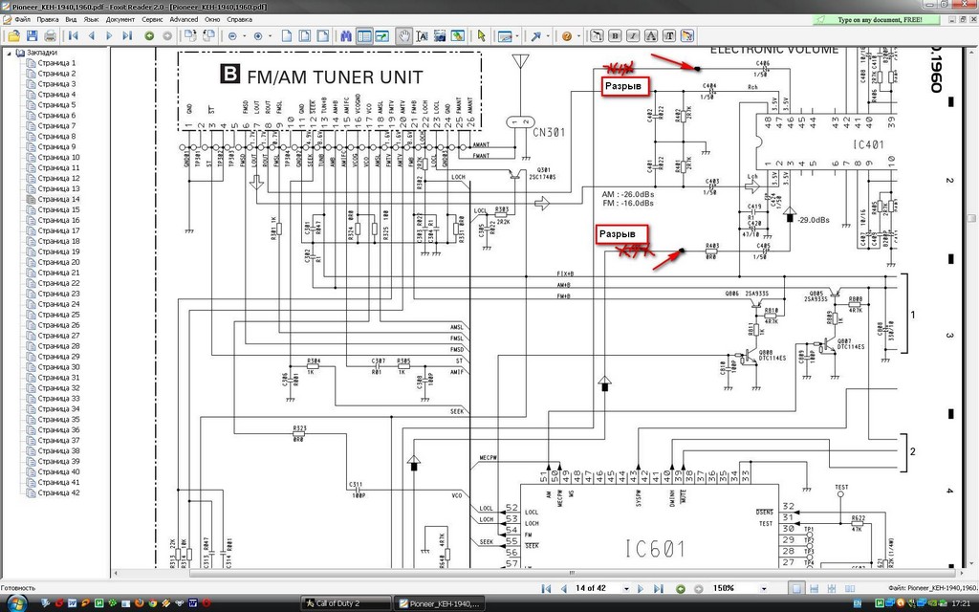Go to previous page using top toolbar arrow
Image resolution: width=979 pixels, height=612 pixels.
point(92,36)
